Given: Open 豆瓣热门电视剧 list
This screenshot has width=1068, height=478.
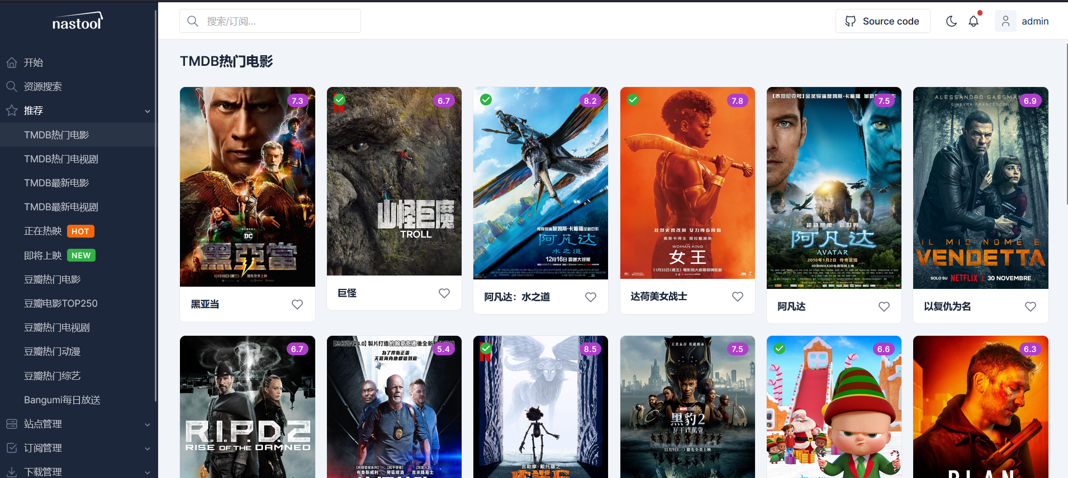Looking at the screenshot, I should 78,327.
